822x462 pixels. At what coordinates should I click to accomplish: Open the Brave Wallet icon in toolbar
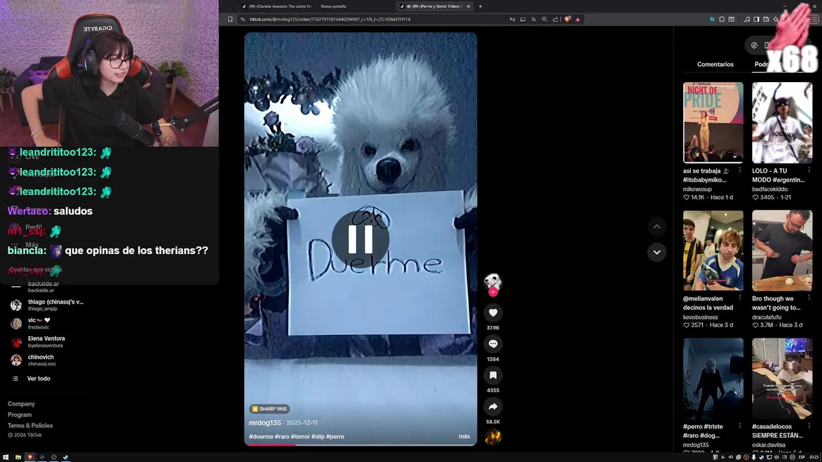[766, 19]
